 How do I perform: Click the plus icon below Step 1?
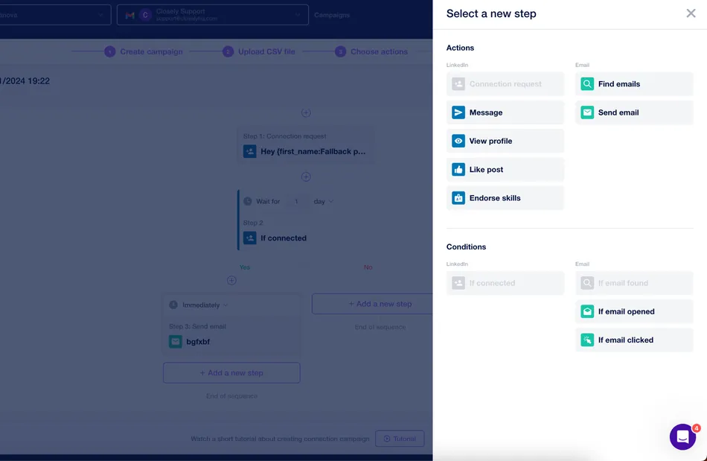306,177
